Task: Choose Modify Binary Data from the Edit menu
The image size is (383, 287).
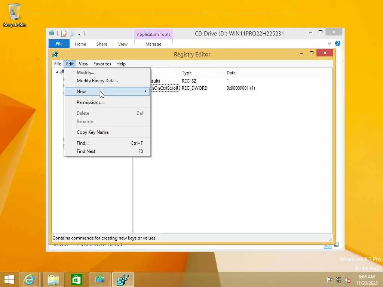Action: (107, 81)
